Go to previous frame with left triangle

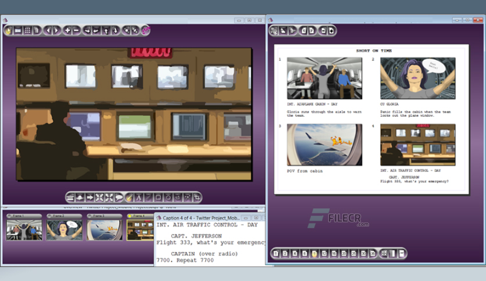pyautogui.click(x=48, y=30)
